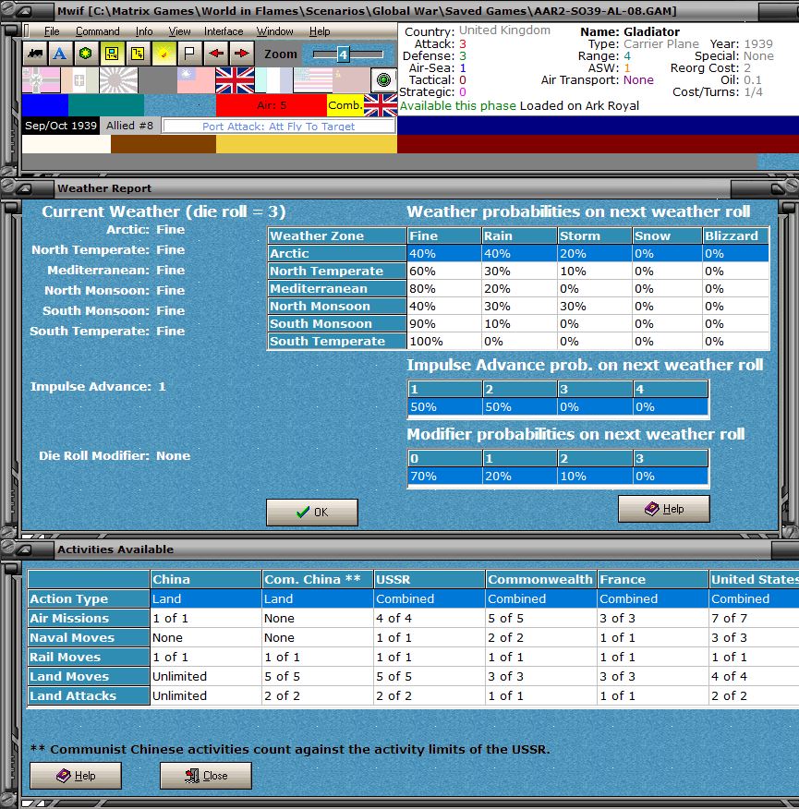Open the View menu
Screen dimensions: 799x809
179,31
